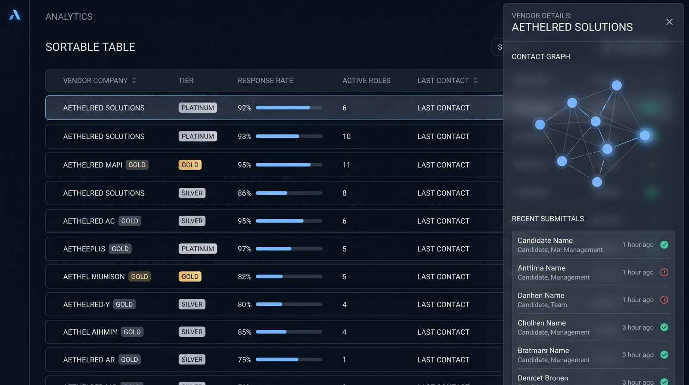Image resolution: width=689 pixels, height=385 pixels.
Task: Select the leftmost contact graph node
Action: [540, 124]
